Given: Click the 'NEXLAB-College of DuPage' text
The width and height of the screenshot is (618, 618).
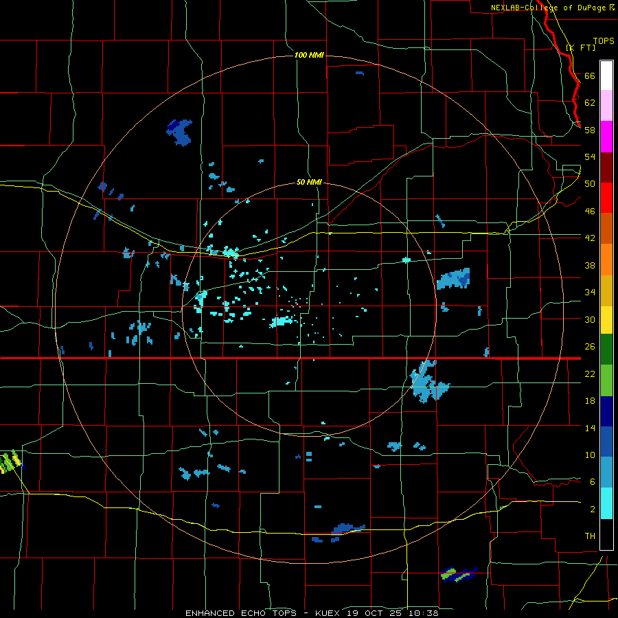Looking at the screenshot, I should [548, 8].
